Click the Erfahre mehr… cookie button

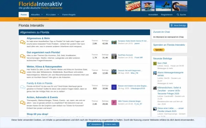pos(111,124)
